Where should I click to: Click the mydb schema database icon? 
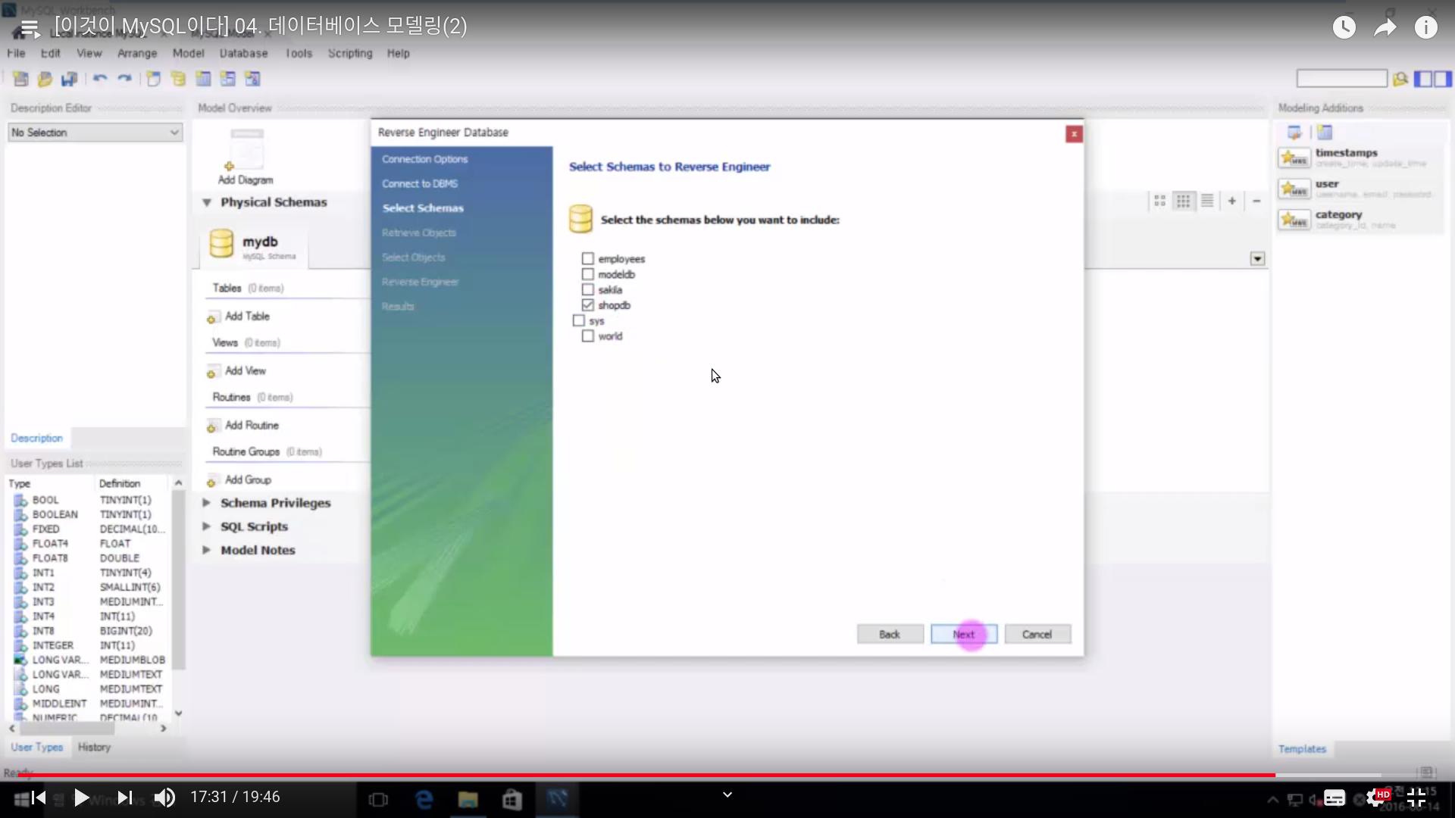coord(221,244)
